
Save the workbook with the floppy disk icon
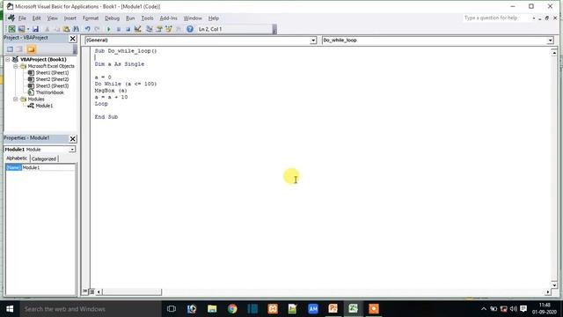coord(35,29)
